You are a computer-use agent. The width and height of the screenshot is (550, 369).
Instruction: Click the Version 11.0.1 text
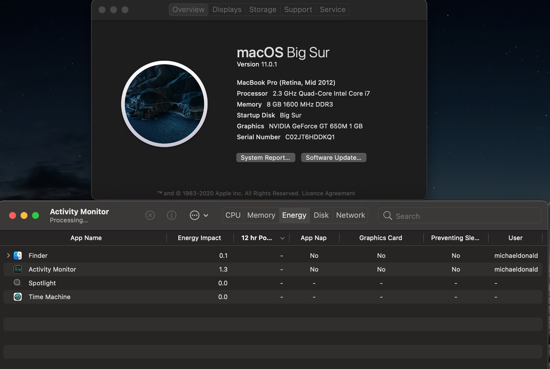tap(257, 64)
